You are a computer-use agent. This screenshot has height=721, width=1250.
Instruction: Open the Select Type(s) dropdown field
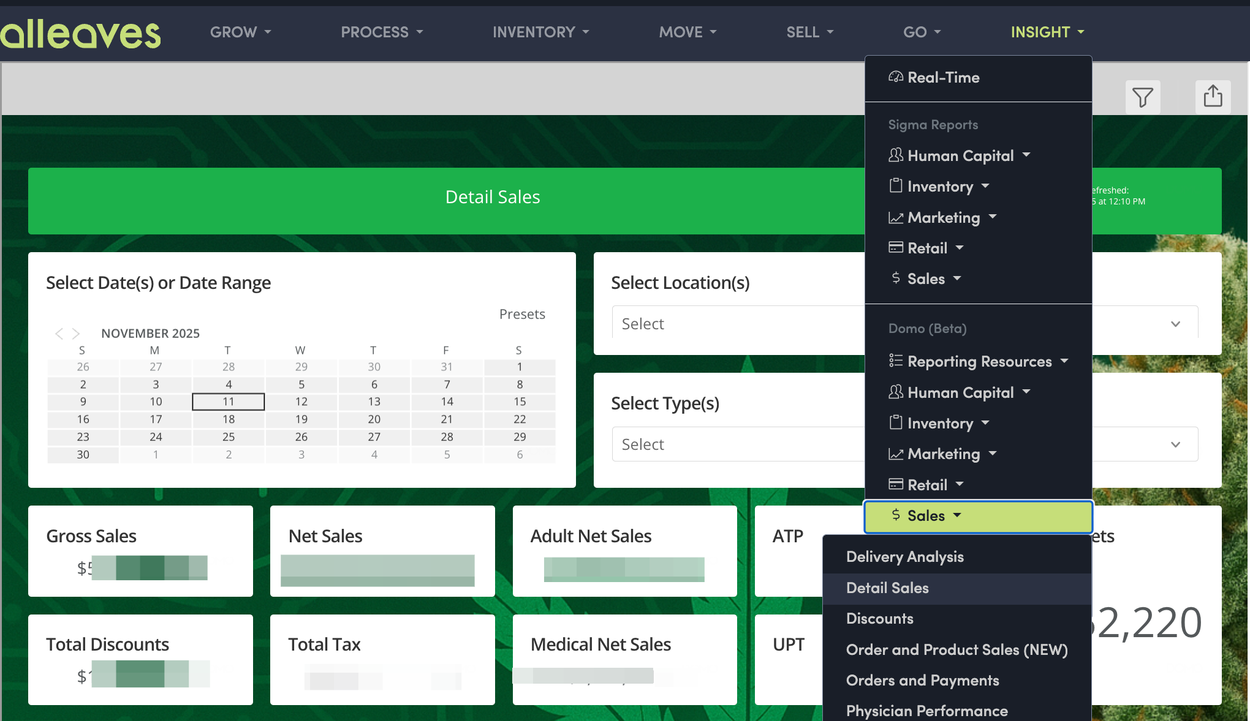(905, 444)
